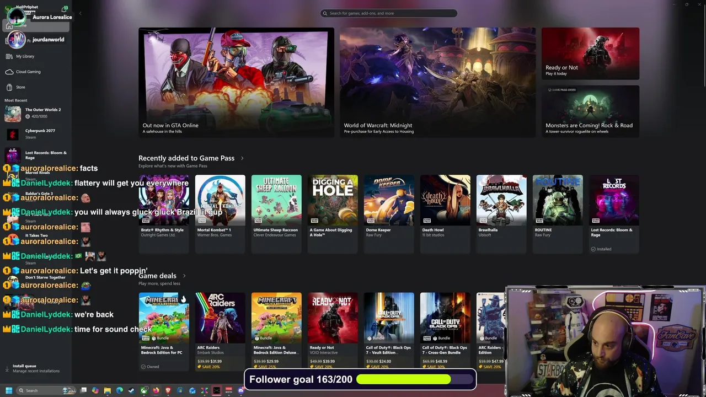Open the Install queue
706x397 pixels.
[36, 368]
